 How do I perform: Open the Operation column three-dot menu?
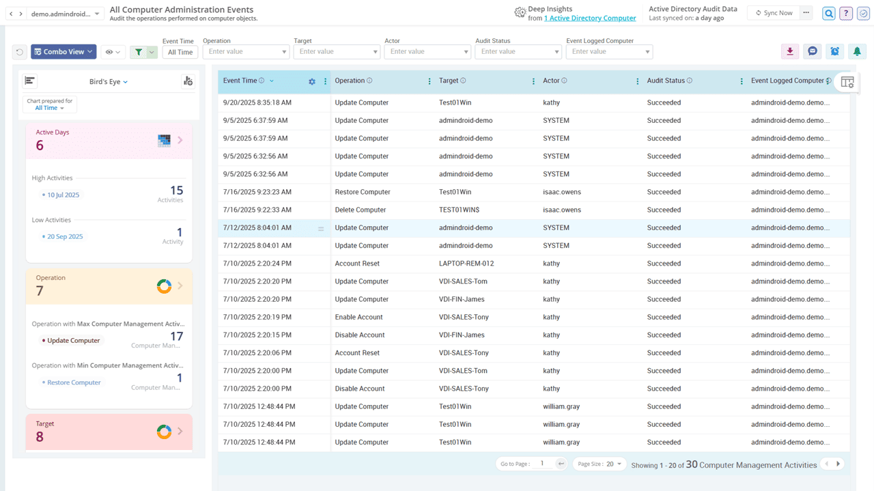(x=429, y=81)
